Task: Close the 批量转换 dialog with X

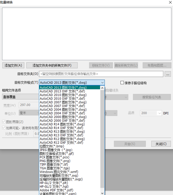Action: coord(170,2)
